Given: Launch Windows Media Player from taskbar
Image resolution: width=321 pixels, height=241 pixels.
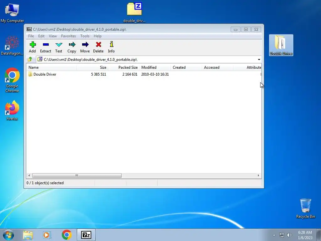Looking at the screenshot, I should point(47,235).
